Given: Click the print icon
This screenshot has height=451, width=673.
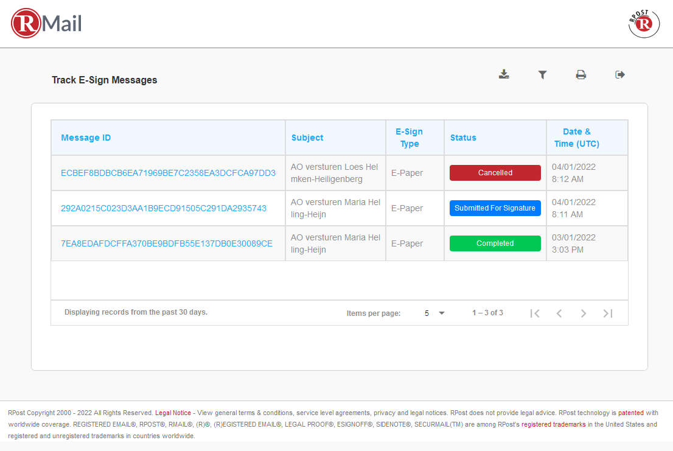Looking at the screenshot, I should pos(581,75).
